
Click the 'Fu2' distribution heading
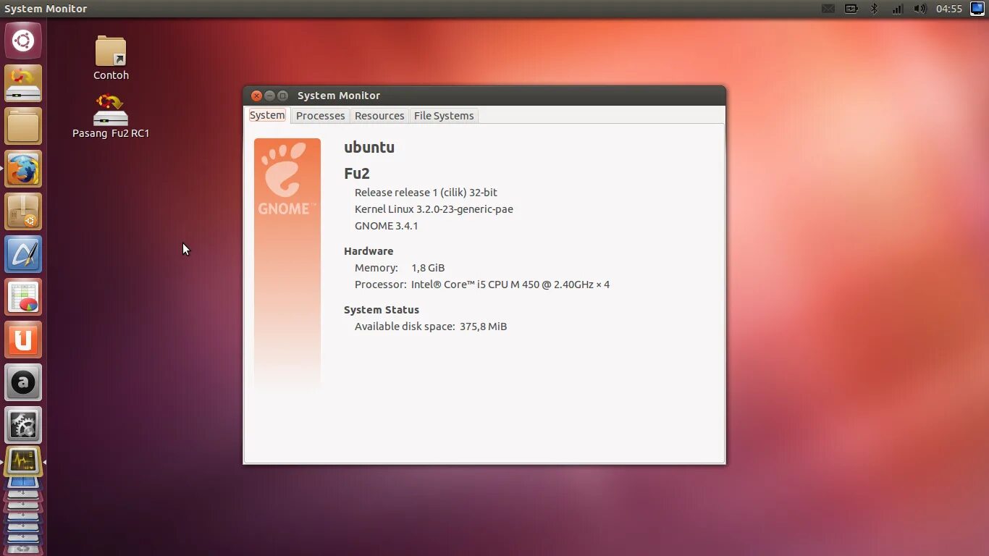pyautogui.click(x=357, y=174)
